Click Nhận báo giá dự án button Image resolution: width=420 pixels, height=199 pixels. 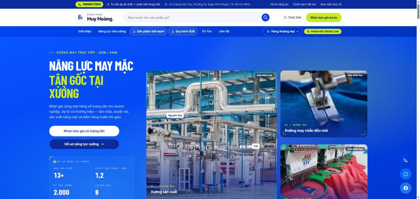click(x=324, y=17)
